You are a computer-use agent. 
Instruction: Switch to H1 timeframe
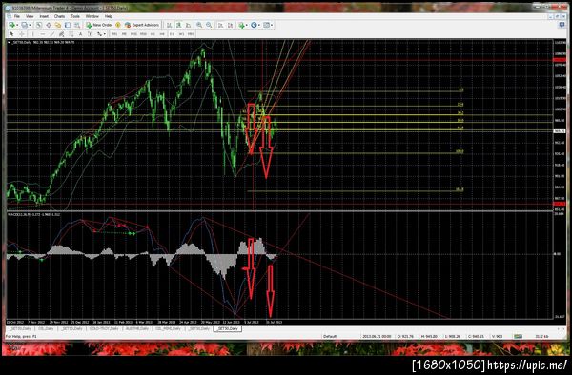(153, 34)
